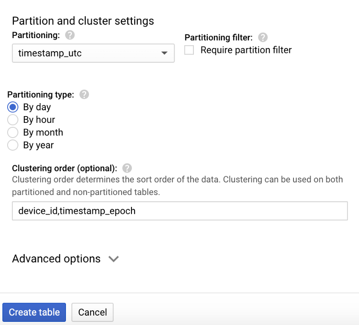Click the Partitioning type label

coord(40,95)
